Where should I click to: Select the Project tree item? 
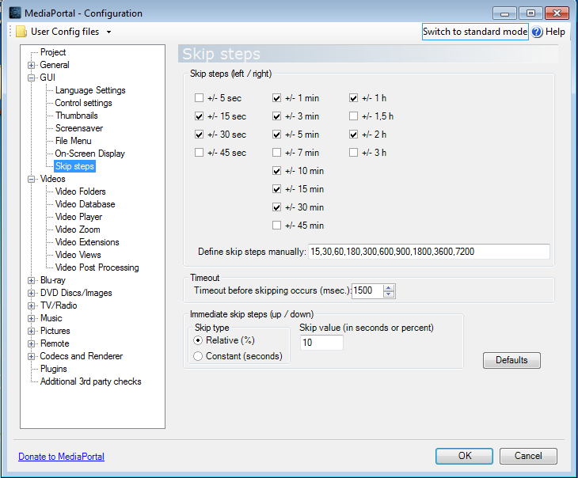tap(53, 52)
